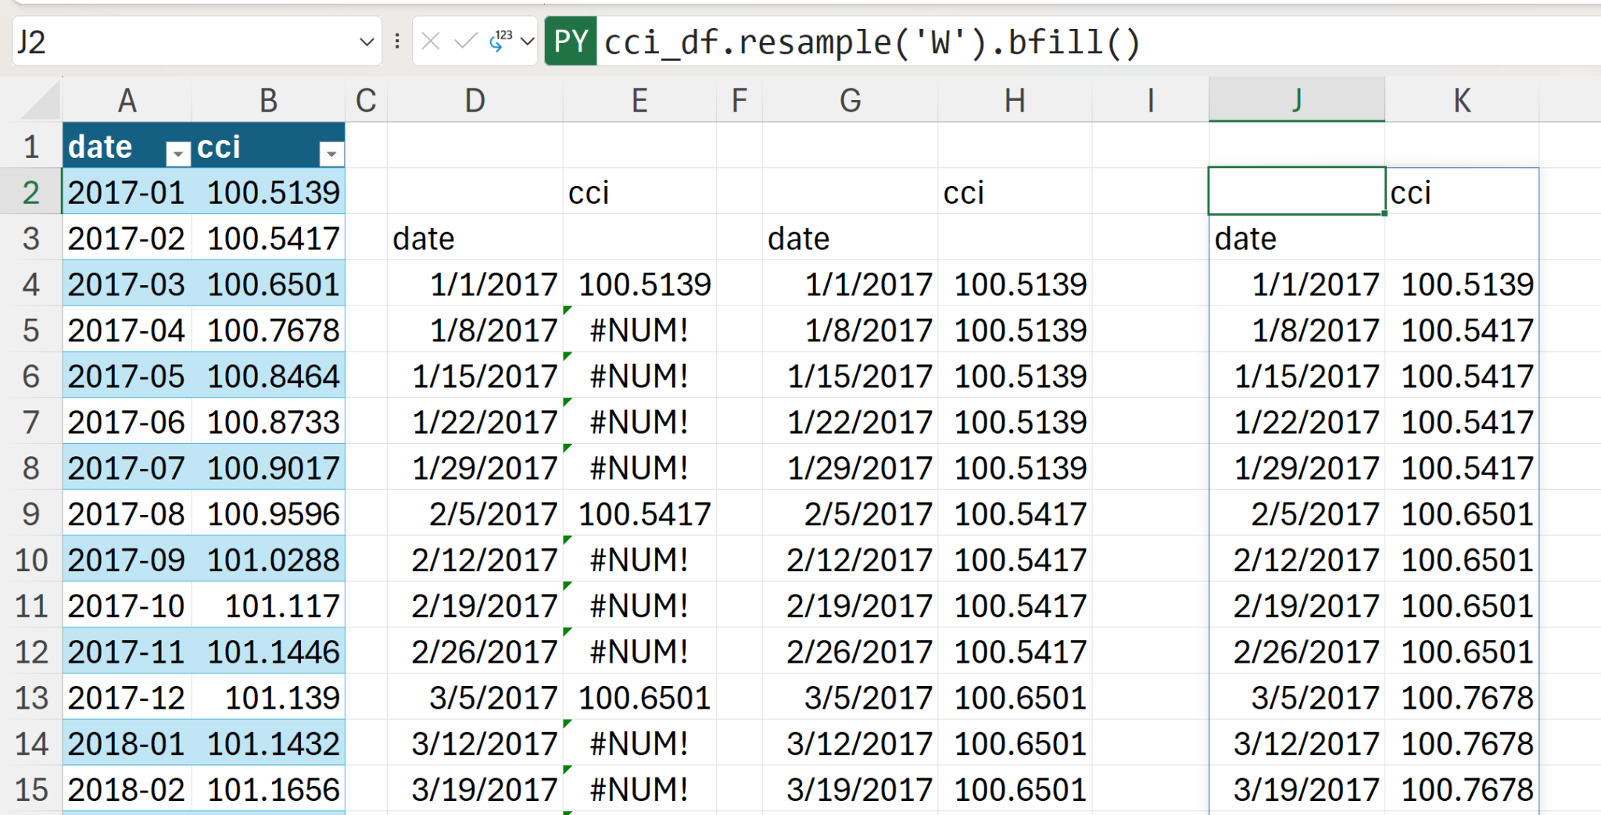Click the Cancel (X) formula entry icon

pyautogui.click(x=431, y=41)
